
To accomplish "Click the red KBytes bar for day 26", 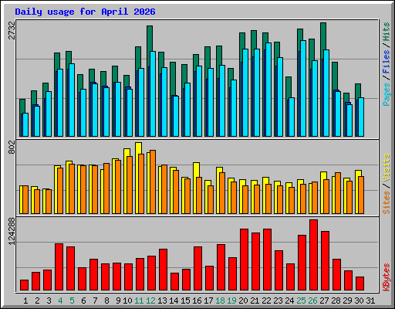I will pyautogui.click(x=313, y=255).
